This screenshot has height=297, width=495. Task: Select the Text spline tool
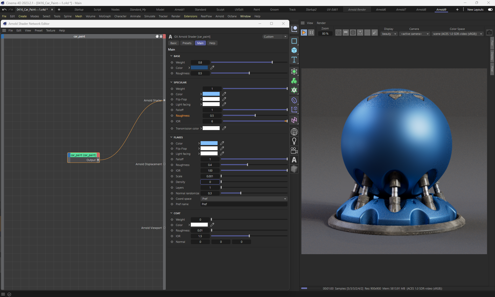coord(294,60)
